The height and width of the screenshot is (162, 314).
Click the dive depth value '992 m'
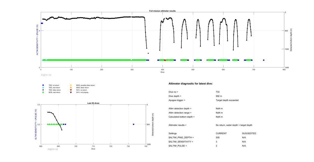[219, 96]
